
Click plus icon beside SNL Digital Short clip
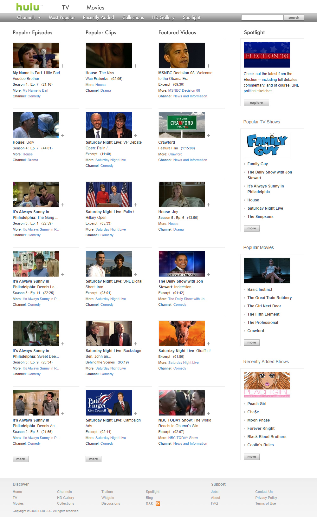coord(136,274)
